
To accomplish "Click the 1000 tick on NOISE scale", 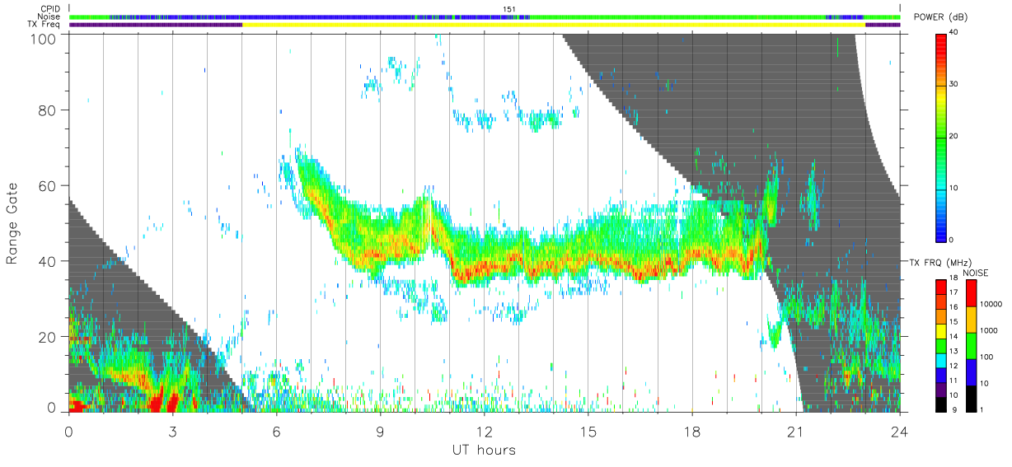I will coord(989,330).
